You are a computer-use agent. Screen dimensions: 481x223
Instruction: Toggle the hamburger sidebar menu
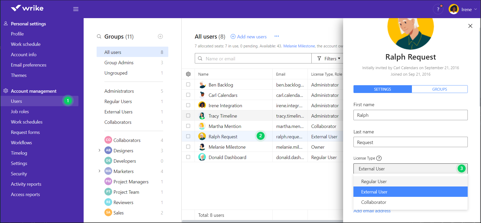click(76, 9)
